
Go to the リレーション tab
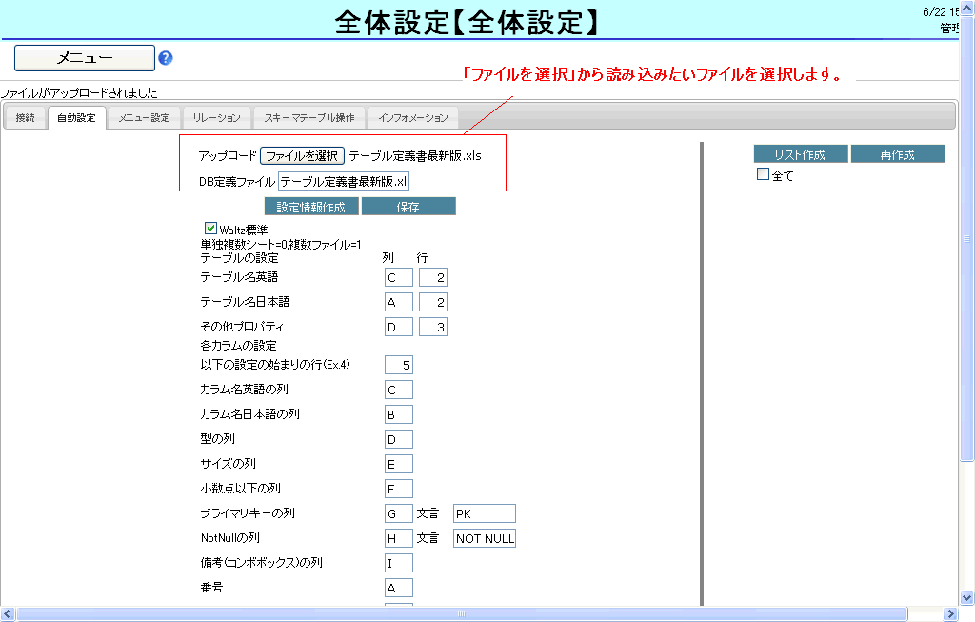pyautogui.click(x=216, y=118)
